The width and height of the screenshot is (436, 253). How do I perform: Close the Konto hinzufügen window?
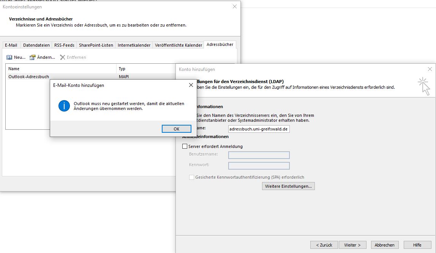point(430,69)
